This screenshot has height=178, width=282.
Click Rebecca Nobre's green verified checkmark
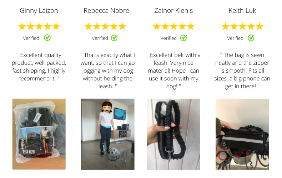(114, 38)
